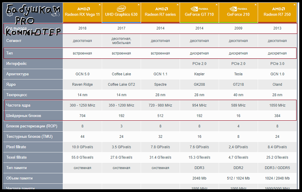Viewport: 302px width, 192px height.
Task: Click the Tesla architecture cell
Action: click(x=238, y=74)
